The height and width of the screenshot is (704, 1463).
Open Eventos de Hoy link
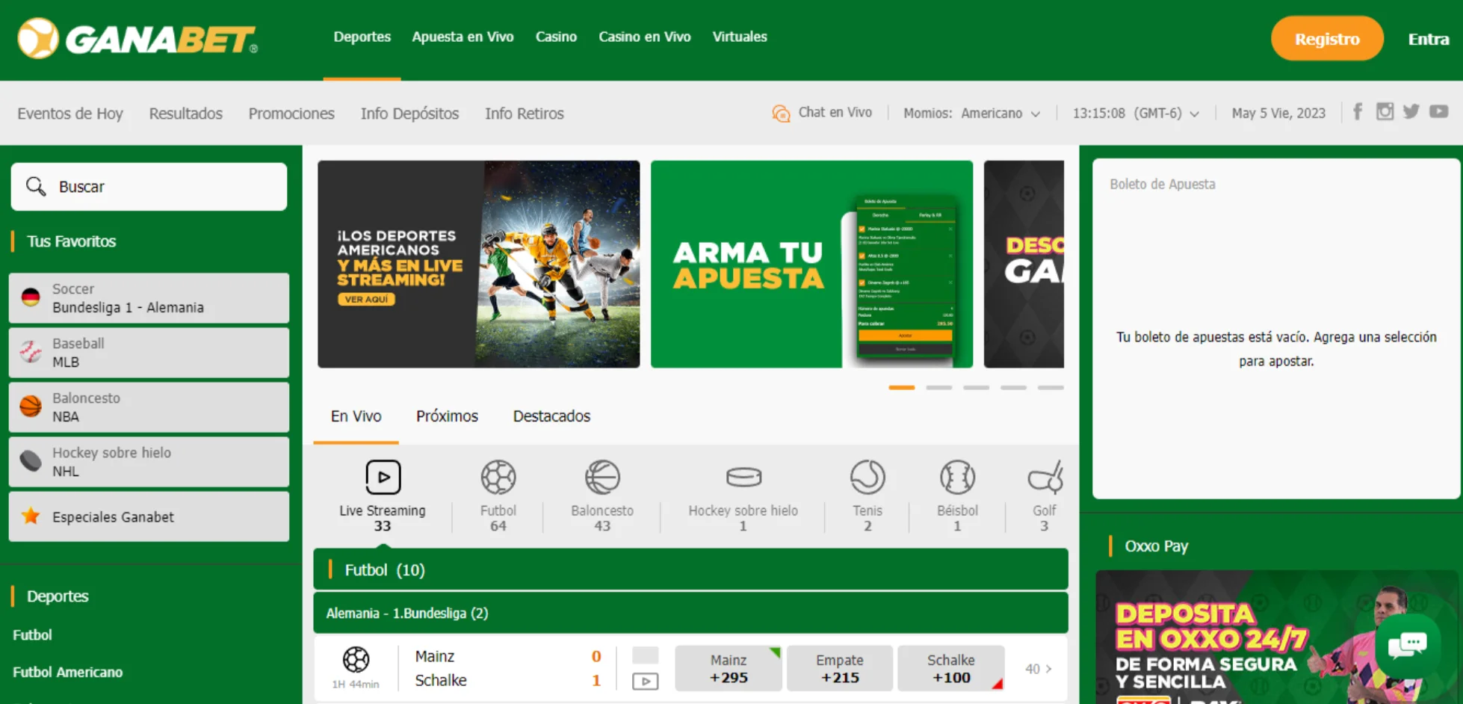point(70,114)
